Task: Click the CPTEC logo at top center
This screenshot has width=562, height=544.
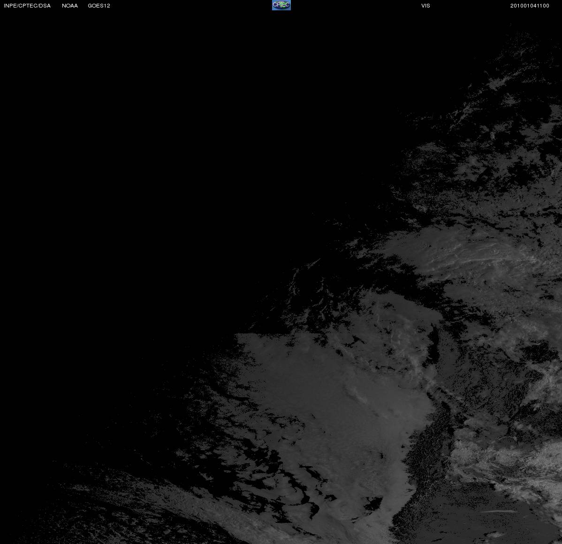Action: (281, 5)
